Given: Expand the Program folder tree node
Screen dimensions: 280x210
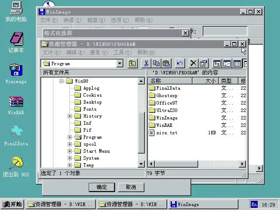Looking at the screenshot, I should (x=70, y=137).
